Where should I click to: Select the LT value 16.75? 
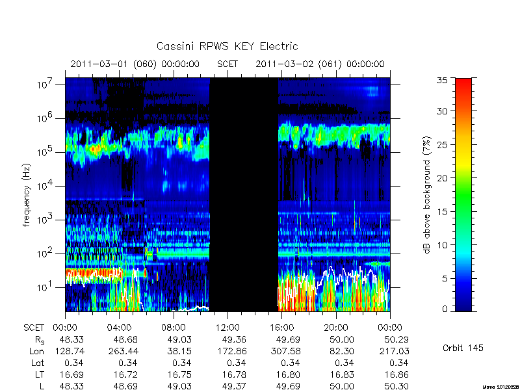pyautogui.click(x=179, y=374)
